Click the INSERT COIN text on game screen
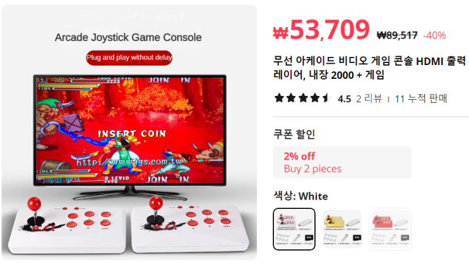469x267 pixels. [x=132, y=133]
